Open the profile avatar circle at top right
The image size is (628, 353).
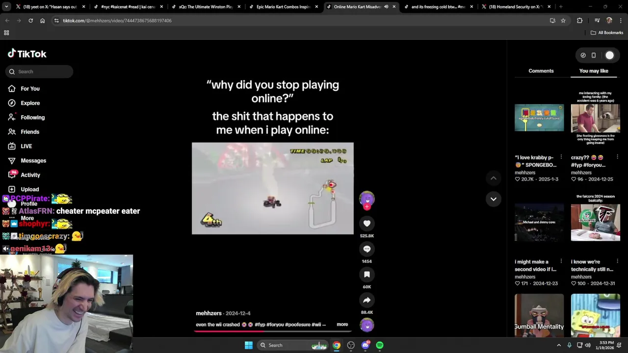point(609,55)
